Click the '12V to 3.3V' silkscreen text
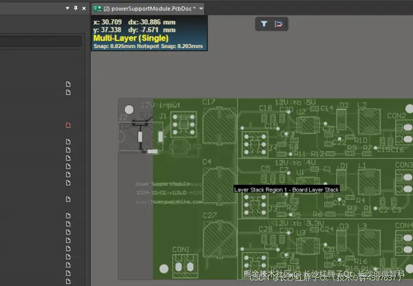The height and width of the screenshot is (286, 413). [x=300, y=223]
